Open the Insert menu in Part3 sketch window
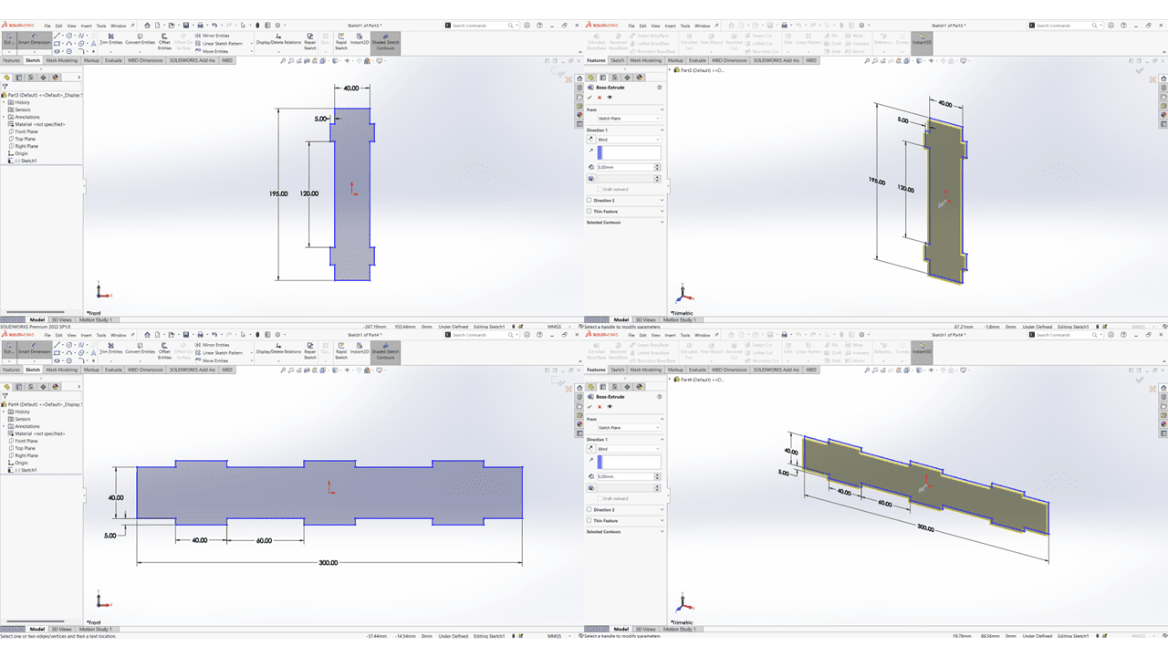Screen dimensions: 1168x657 tap(88, 26)
